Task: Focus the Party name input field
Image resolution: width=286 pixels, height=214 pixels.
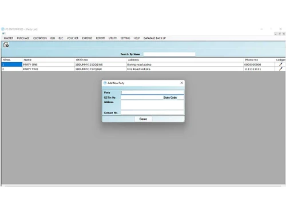Action: 152,92
